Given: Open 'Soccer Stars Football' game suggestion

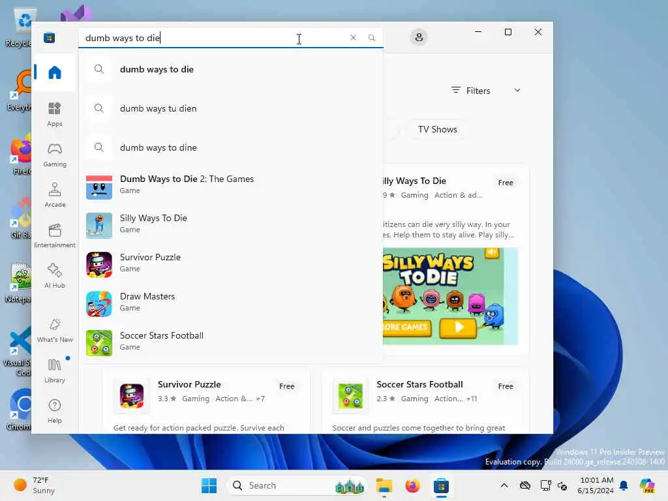Looking at the screenshot, I should pyautogui.click(x=231, y=343).
